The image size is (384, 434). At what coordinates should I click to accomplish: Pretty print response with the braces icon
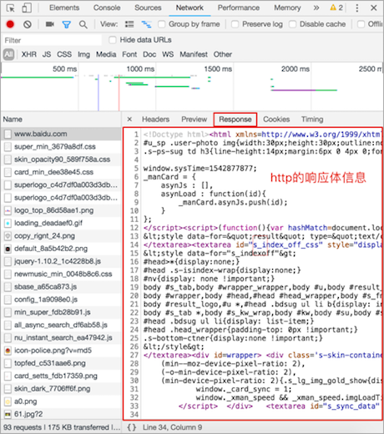[x=132, y=427]
